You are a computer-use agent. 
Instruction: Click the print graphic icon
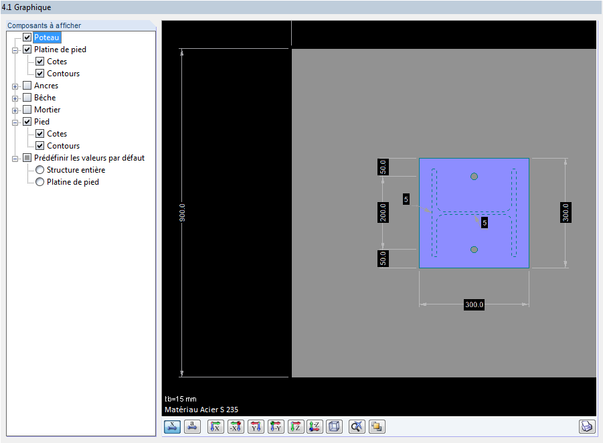pos(587,426)
